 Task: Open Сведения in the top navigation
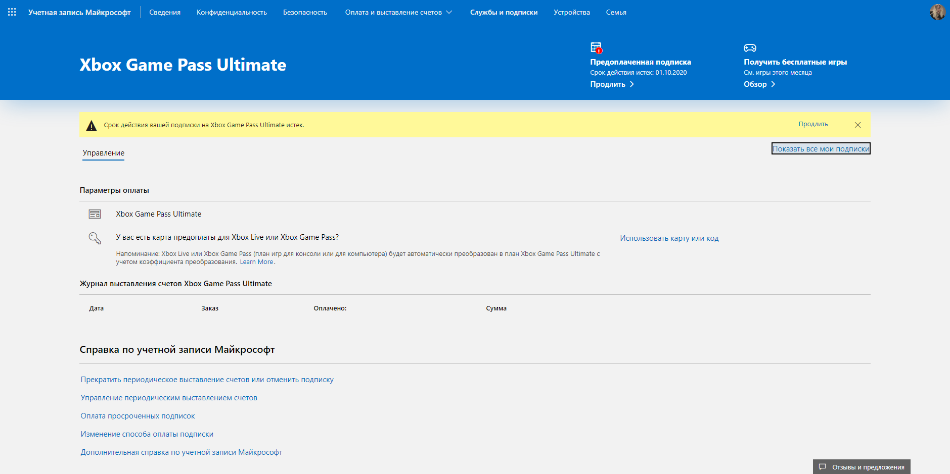(165, 12)
